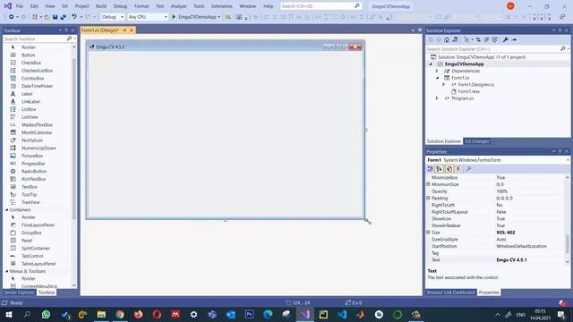Select Form1.resx in Solution Explorer
The width and height of the screenshot is (573, 322).
click(468, 91)
